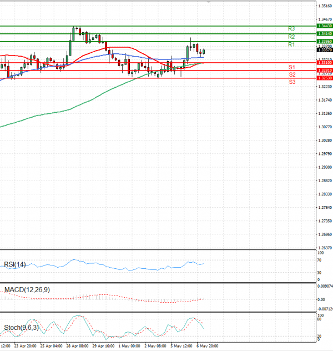Click the 1.34670 price axis value

click(x=325, y=19)
